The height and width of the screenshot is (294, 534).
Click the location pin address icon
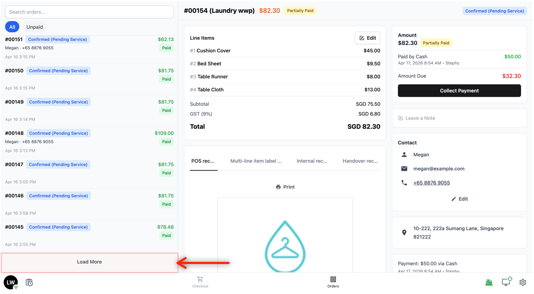pyautogui.click(x=404, y=232)
